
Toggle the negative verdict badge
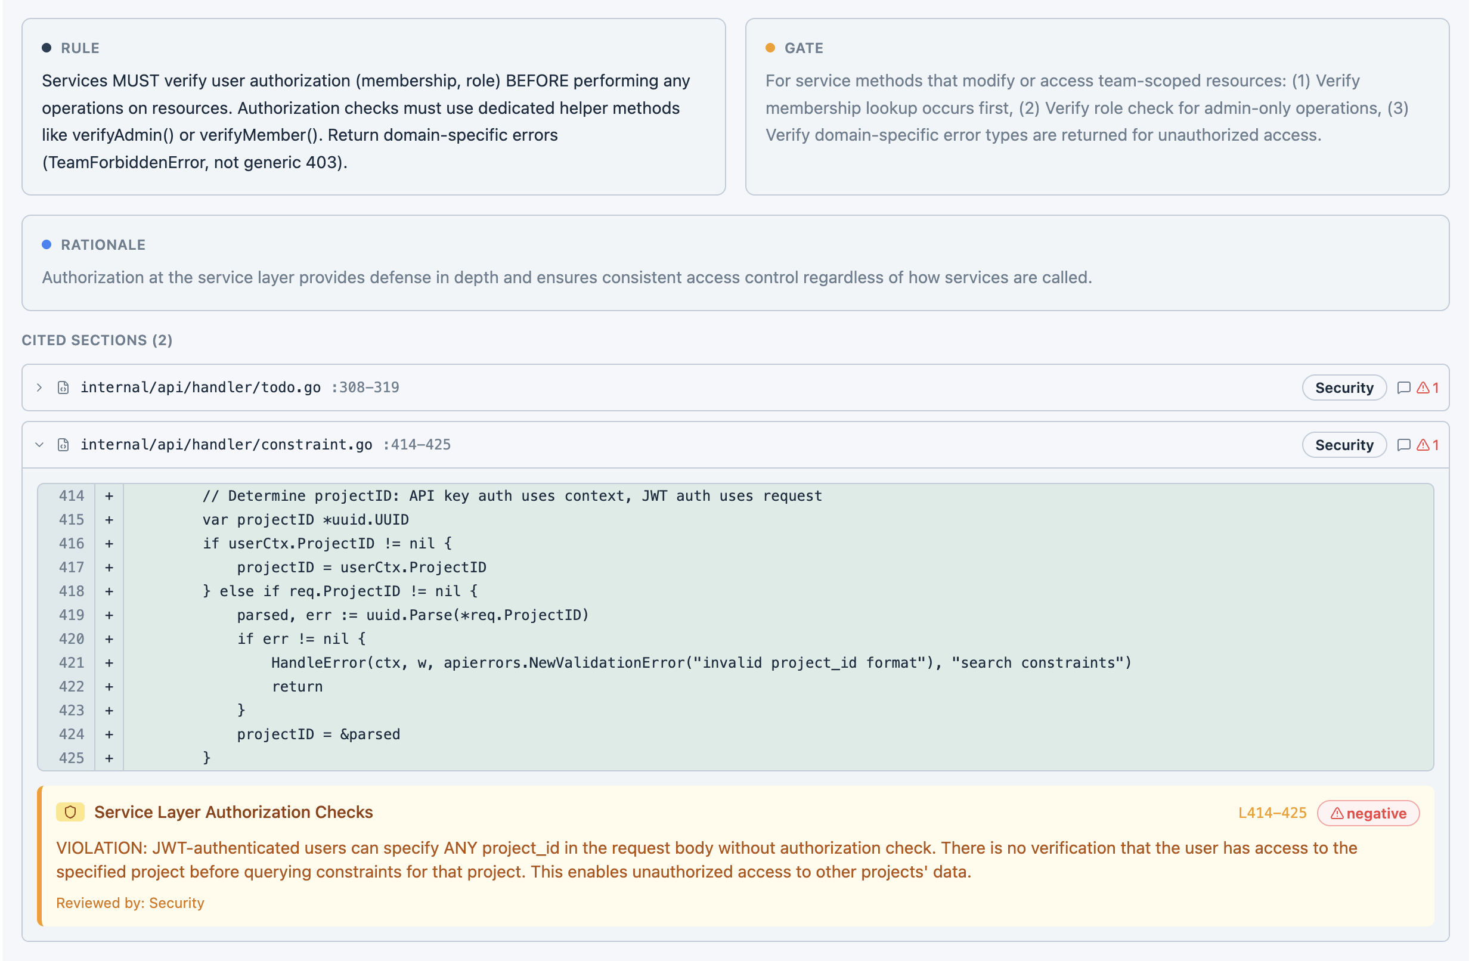[x=1368, y=813]
